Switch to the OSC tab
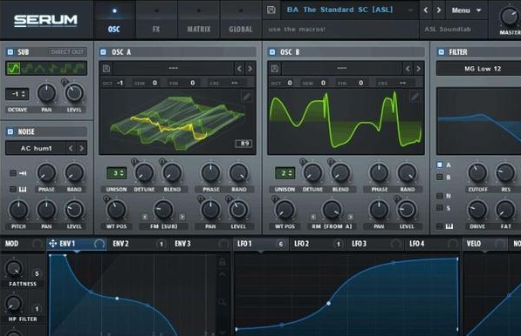521x336 pixels. [114, 20]
